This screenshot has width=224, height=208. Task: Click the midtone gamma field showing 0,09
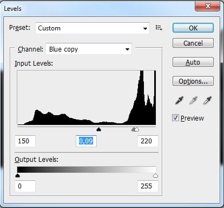point(86,141)
